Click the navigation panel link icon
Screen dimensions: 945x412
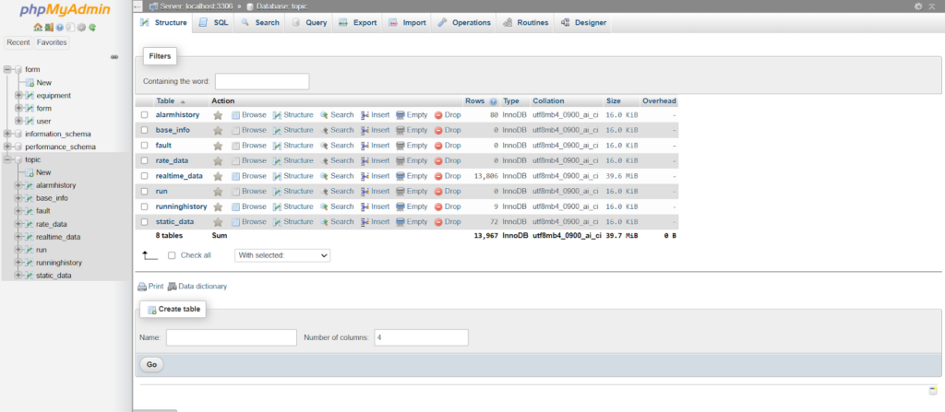pos(114,57)
